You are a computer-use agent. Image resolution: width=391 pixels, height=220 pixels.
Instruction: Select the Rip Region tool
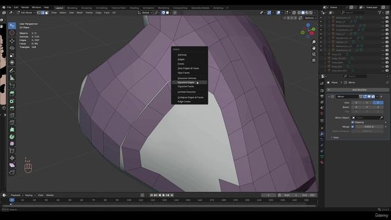coord(12,172)
